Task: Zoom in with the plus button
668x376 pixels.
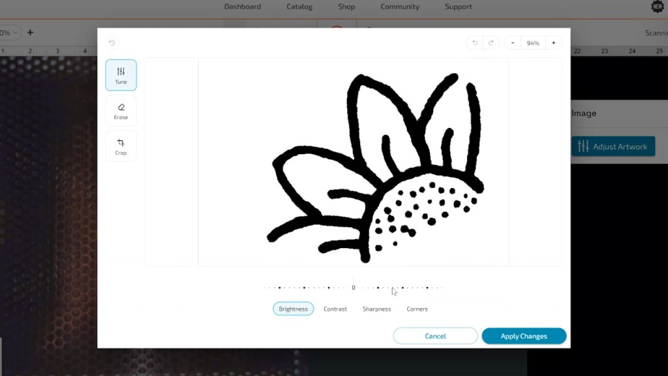Action: pyautogui.click(x=553, y=43)
